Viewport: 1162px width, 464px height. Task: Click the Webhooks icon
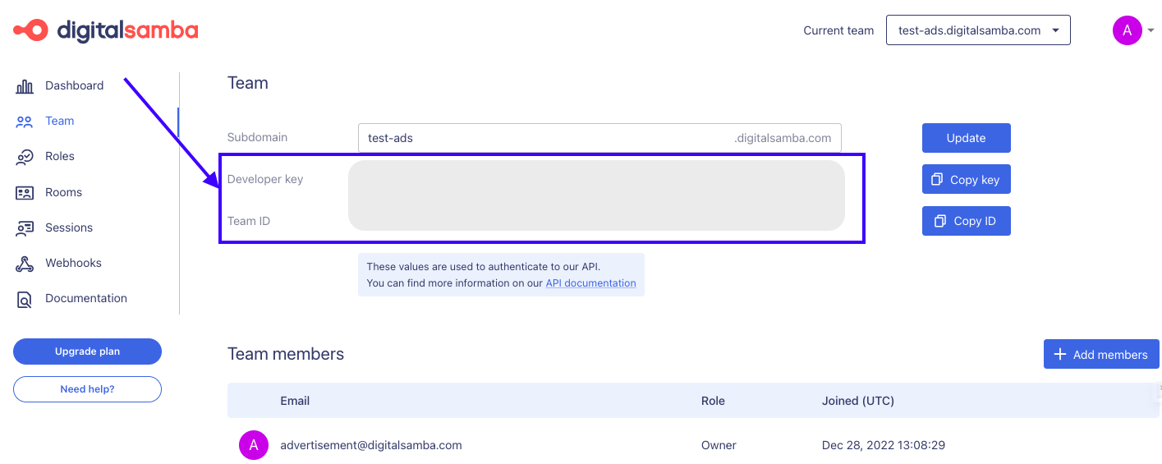click(x=25, y=263)
